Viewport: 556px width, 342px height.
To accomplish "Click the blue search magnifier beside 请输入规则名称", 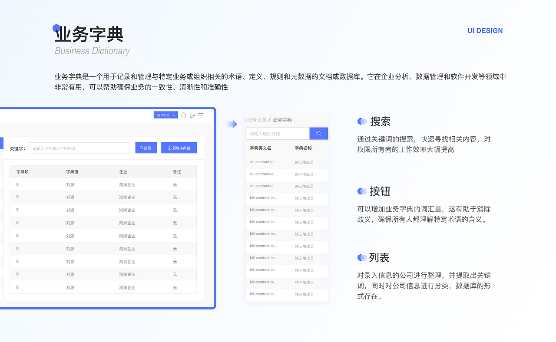I will click(319, 133).
